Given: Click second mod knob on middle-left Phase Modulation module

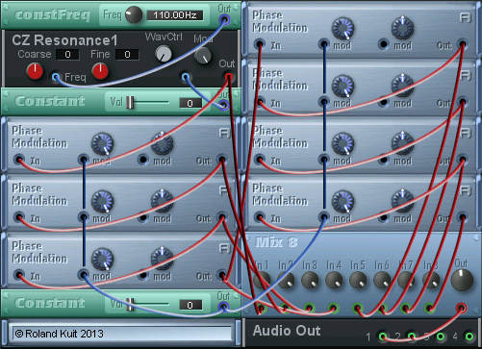Looking at the screenshot, I should click(x=163, y=202).
